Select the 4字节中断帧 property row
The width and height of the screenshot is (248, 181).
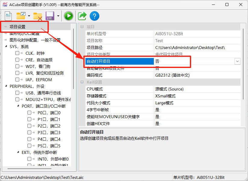163,110
